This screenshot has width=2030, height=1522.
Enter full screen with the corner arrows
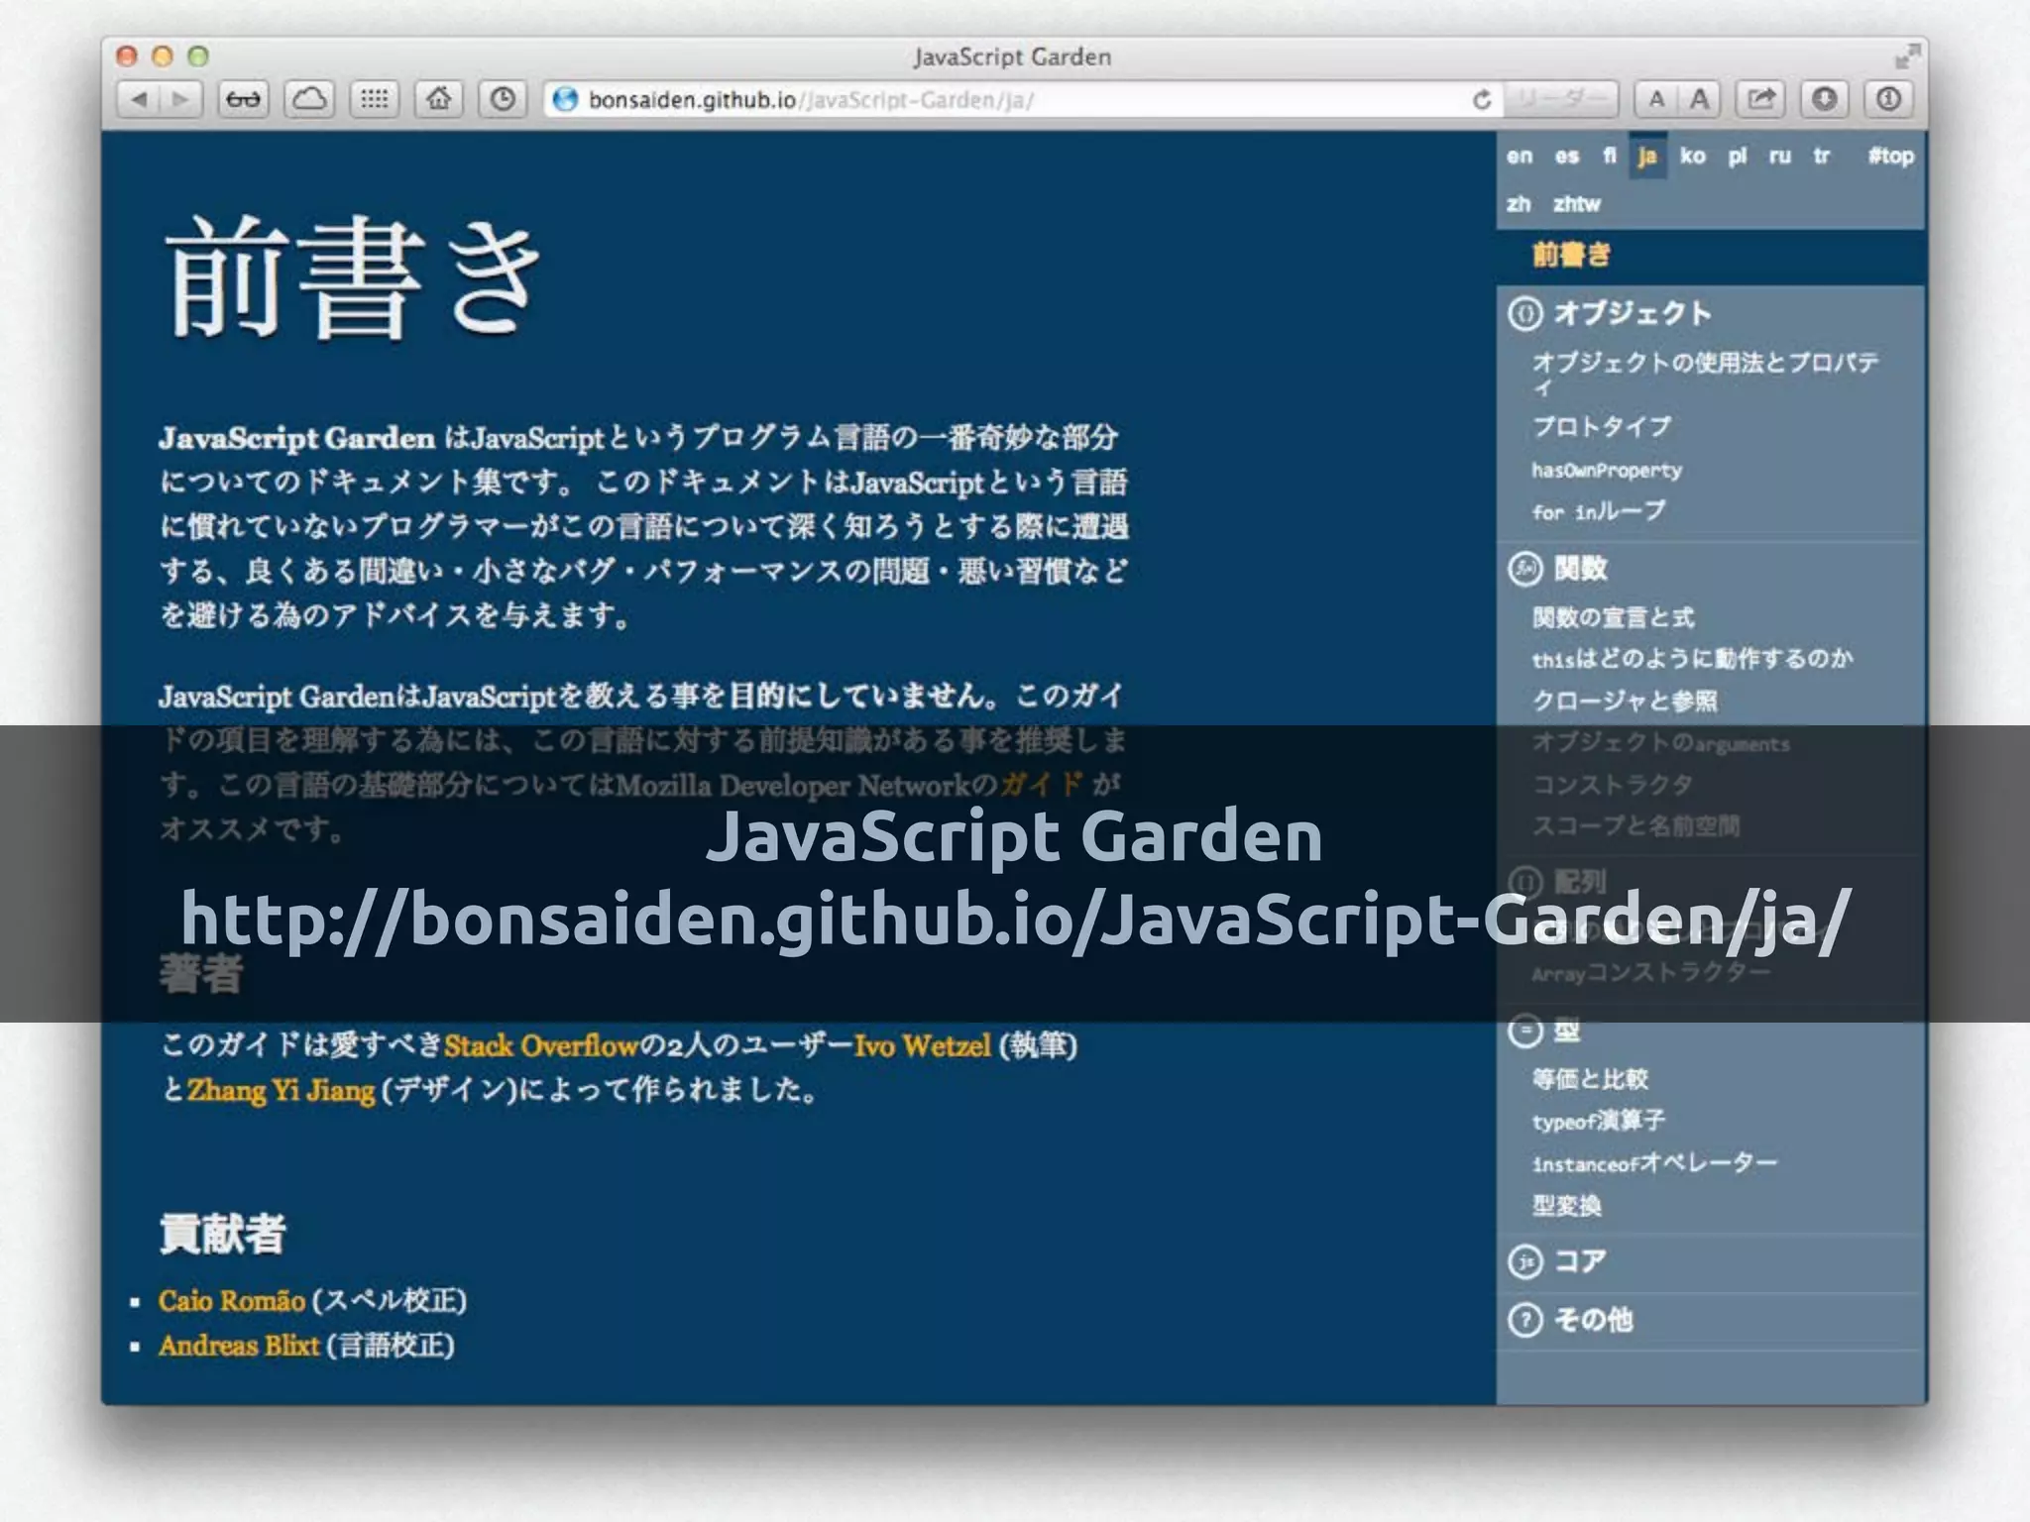coord(1906,57)
